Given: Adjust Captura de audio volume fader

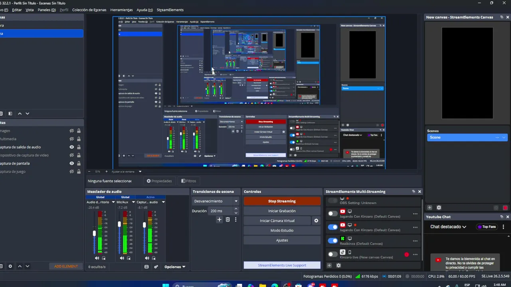Looking at the screenshot, I should [x=144, y=225].
